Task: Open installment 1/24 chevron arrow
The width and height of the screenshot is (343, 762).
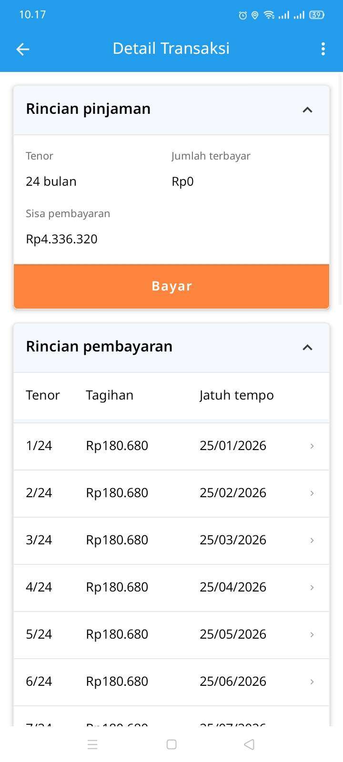Action: (x=312, y=446)
